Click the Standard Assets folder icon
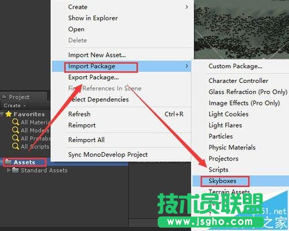Screen dimensions: 289x231 tap(16, 170)
